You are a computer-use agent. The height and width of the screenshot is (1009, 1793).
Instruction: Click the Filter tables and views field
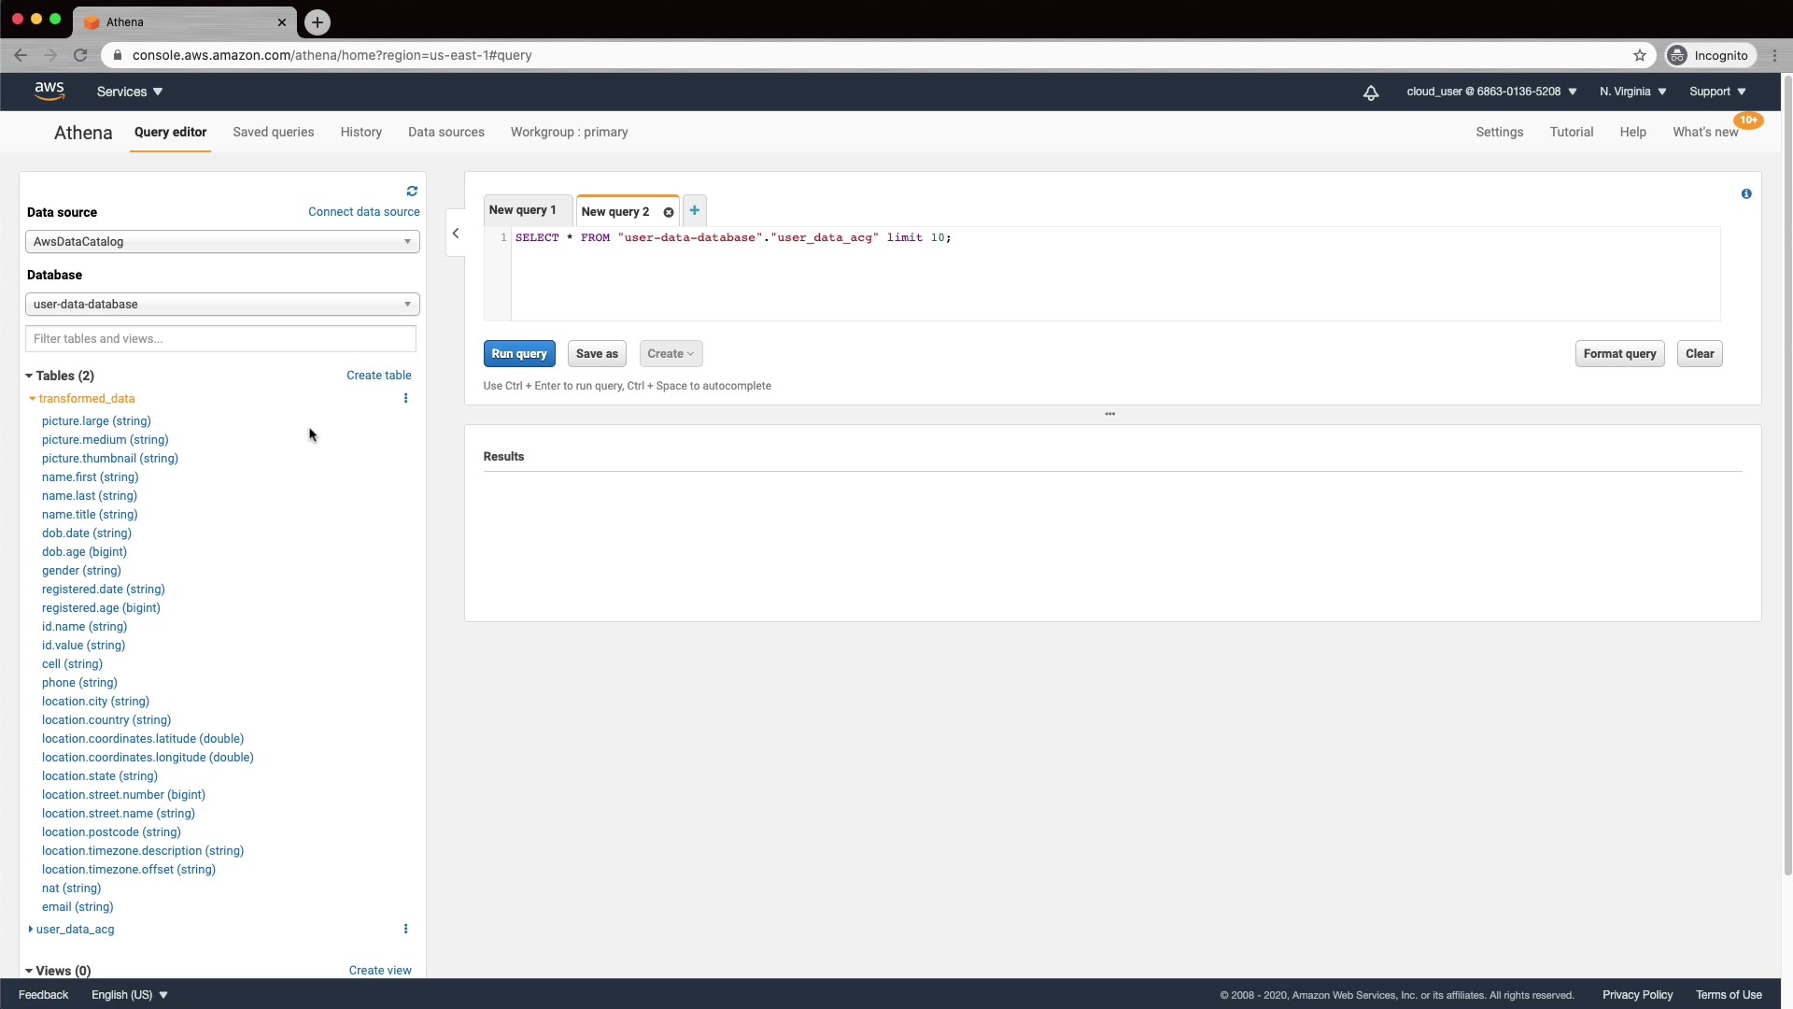click(x=220, y=339)
